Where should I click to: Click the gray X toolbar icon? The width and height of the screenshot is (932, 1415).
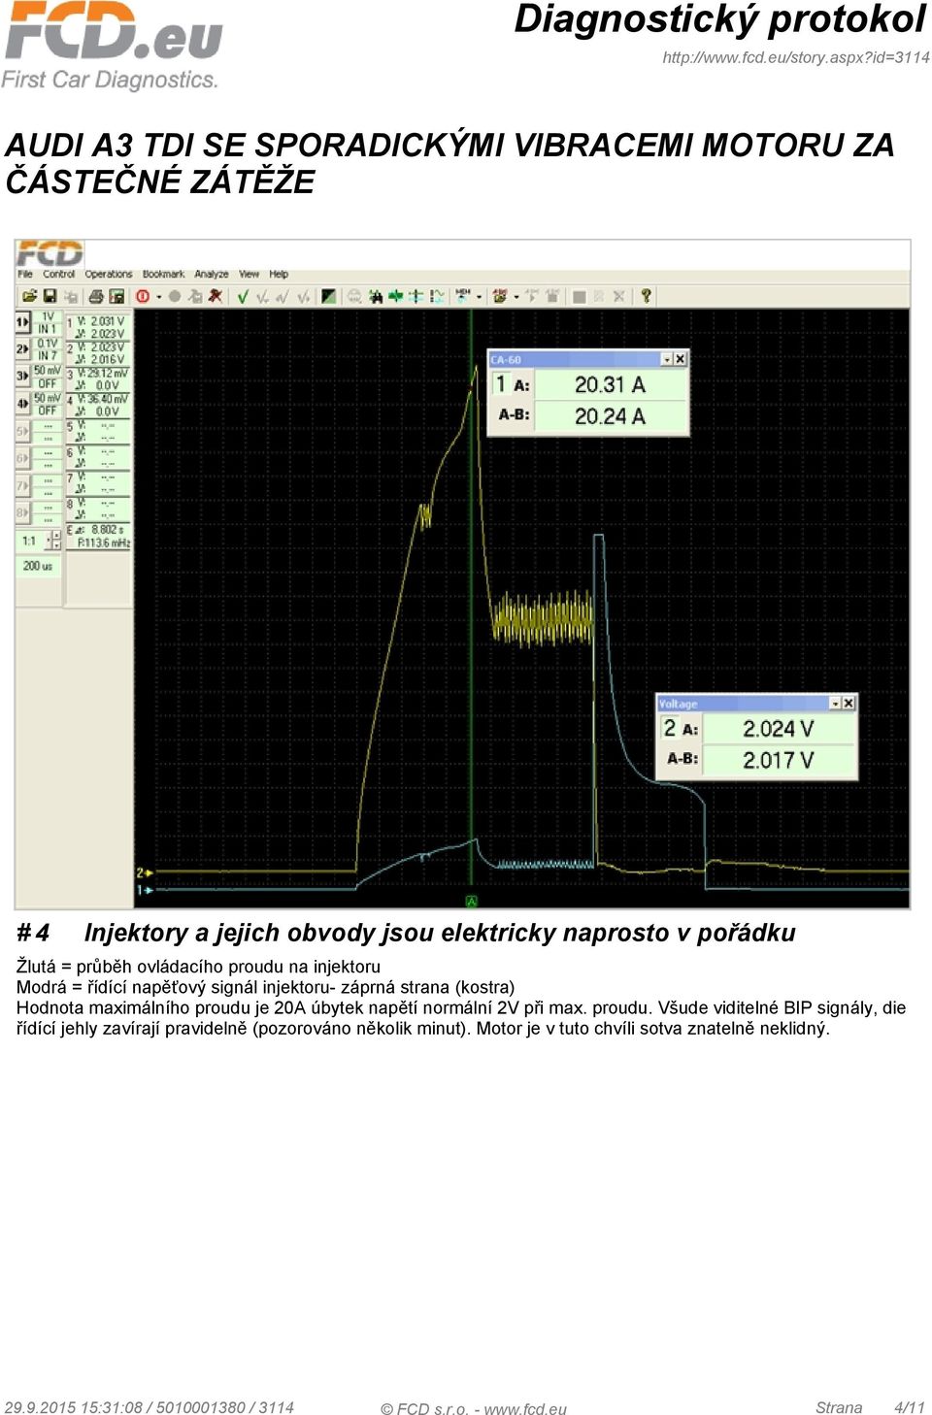(617, 296)
